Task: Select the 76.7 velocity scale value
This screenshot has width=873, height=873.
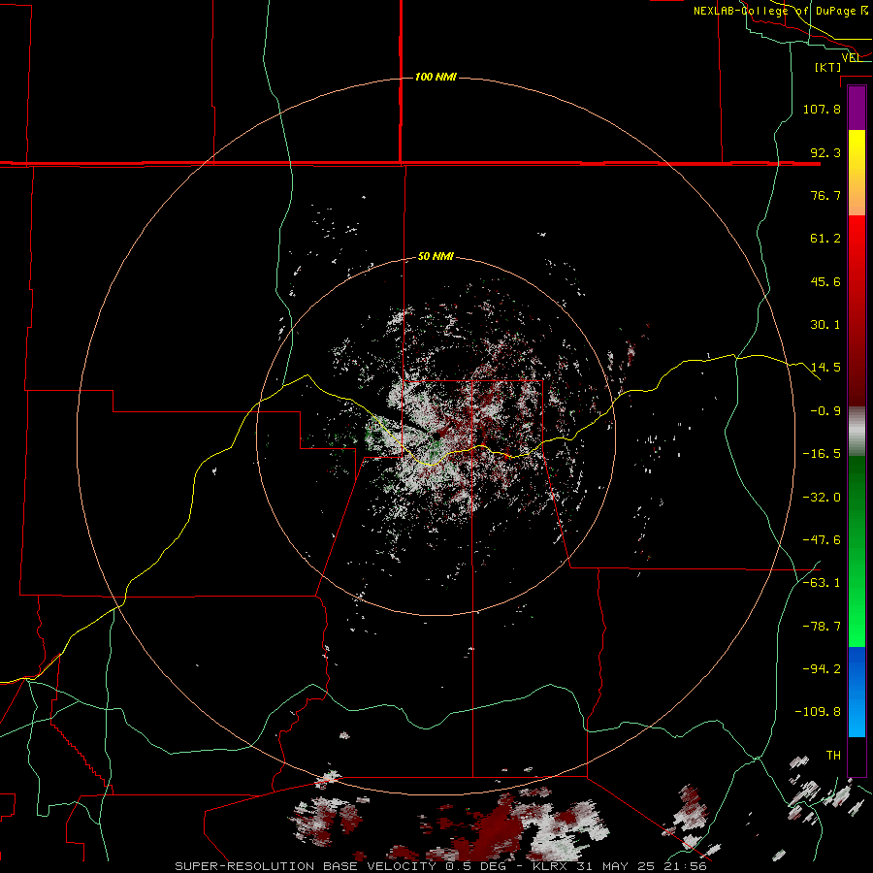Action: tap(825, 195)
